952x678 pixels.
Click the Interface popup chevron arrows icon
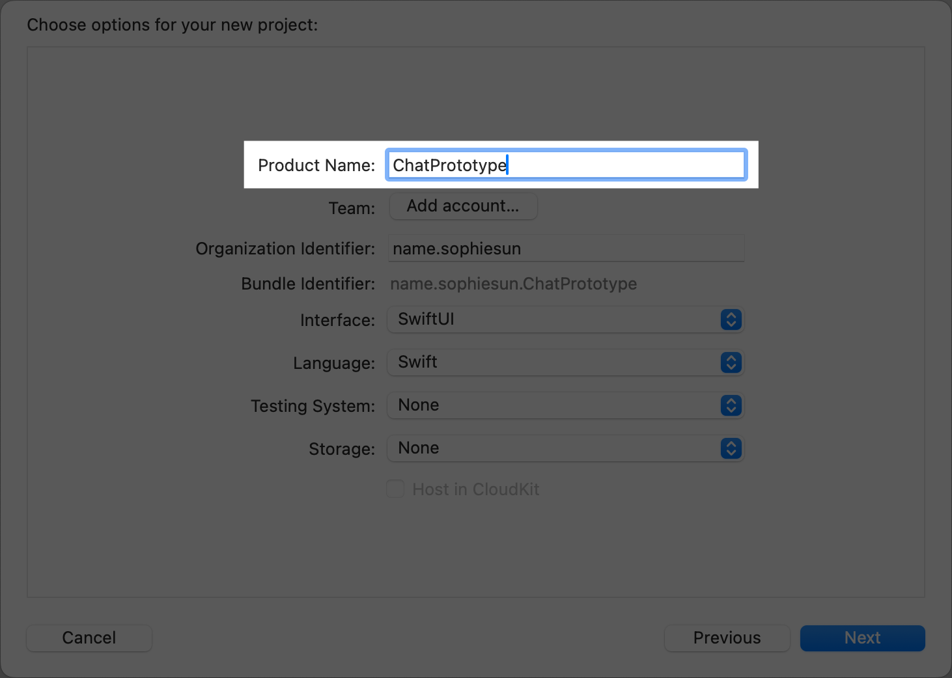[x=731, y=319]
